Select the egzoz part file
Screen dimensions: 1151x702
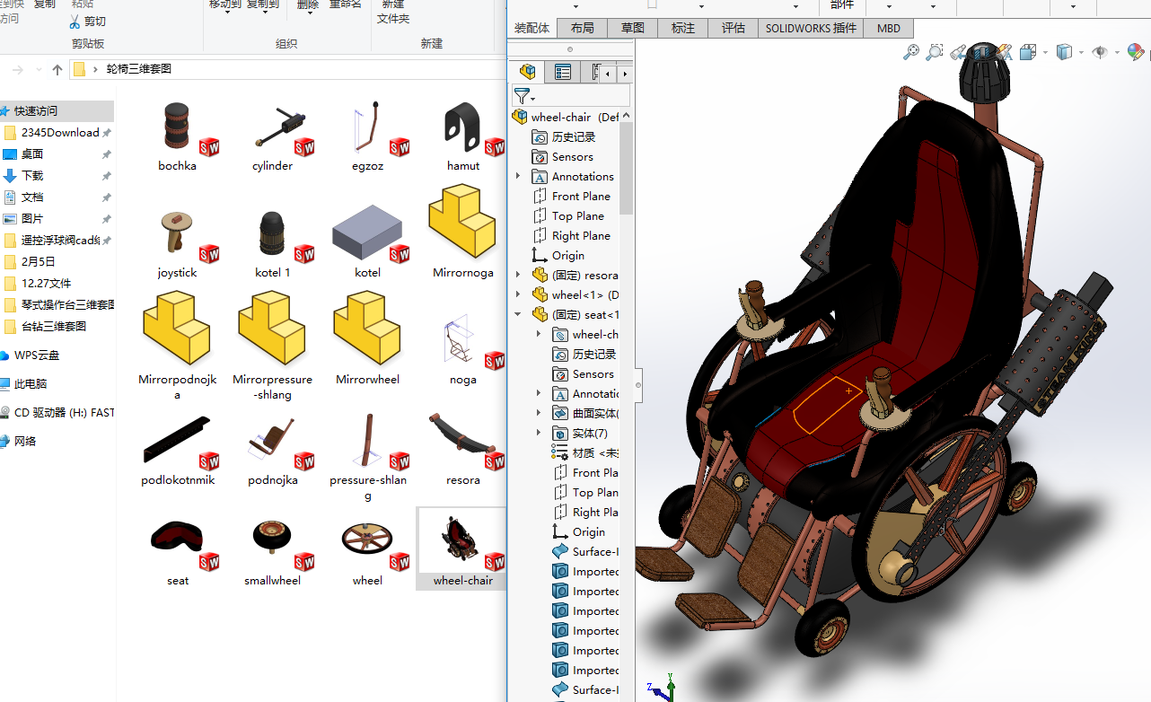click(368, 136)
